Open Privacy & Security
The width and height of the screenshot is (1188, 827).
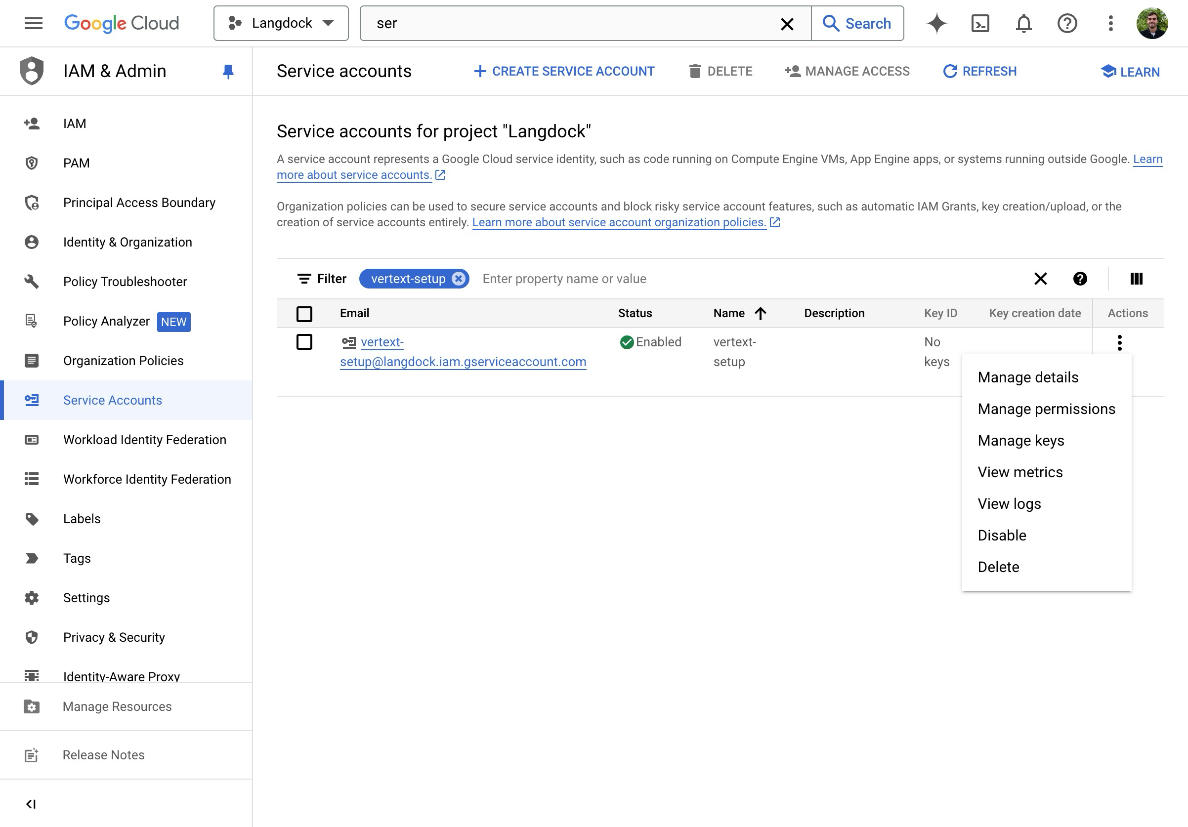126,637
